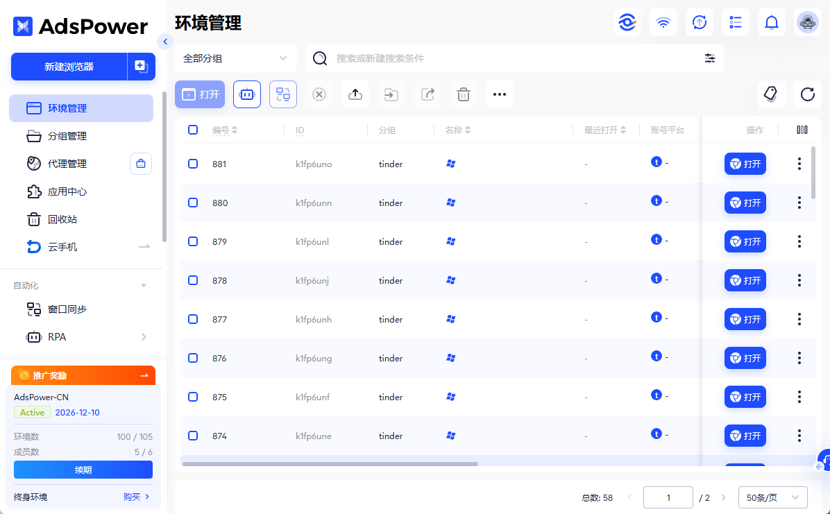The width and height of the screenshot is (830, 514).
Task: Click the Wi-Fi network icon
Action: [663, 22]
